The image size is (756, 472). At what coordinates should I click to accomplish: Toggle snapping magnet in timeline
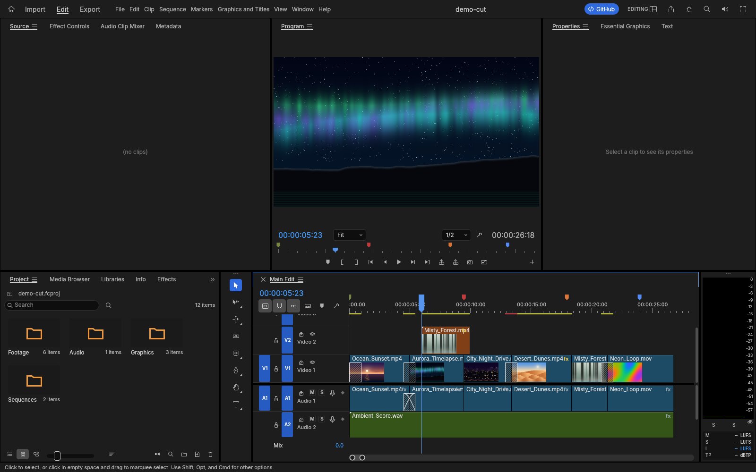pyautogui.click(x=279, y=306)
